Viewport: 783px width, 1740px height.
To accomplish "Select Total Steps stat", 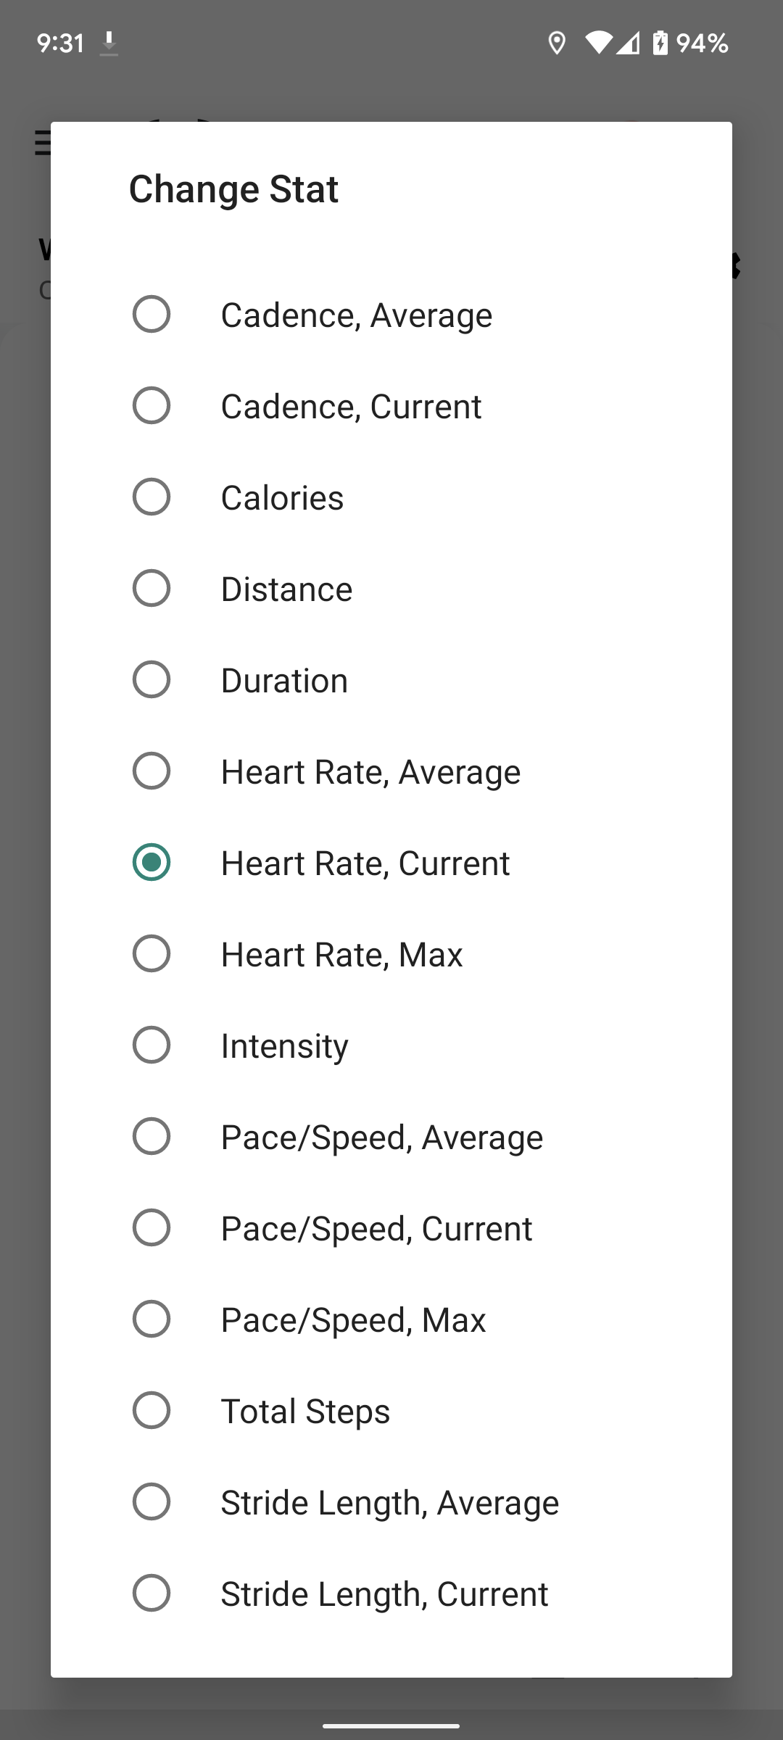I will pyautogui.click(x=304, y=1410).
